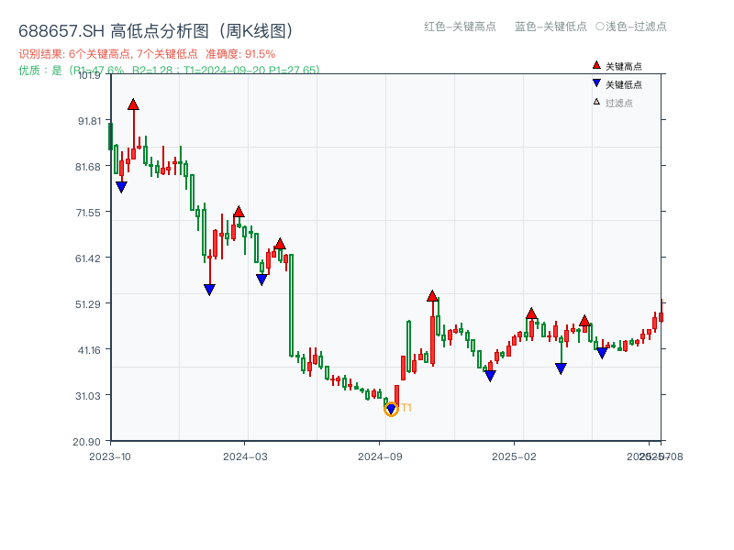Click the last blue low marker on the right
The width and height of the screenshot is (734, 550).
point(602,353)
